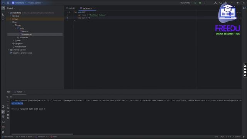Viewport: 247px width, 139px height.
Task: Open Run toolbar more options icon
Action: click(x=15, y=97)
